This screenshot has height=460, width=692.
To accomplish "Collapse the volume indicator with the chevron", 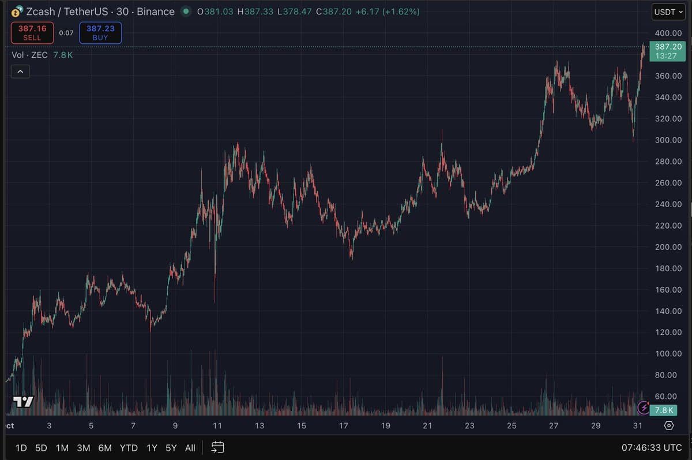I will [x=20, y=71].
